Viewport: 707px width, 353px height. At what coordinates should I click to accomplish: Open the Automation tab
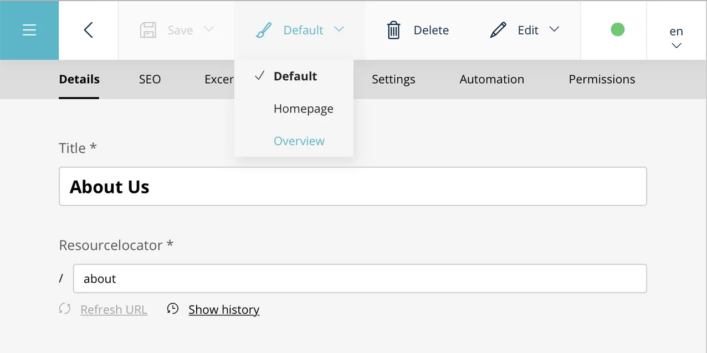[x=491, y=79]
